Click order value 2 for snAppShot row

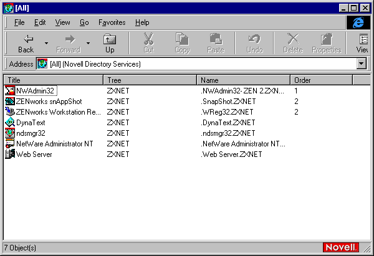pos(296,102)
